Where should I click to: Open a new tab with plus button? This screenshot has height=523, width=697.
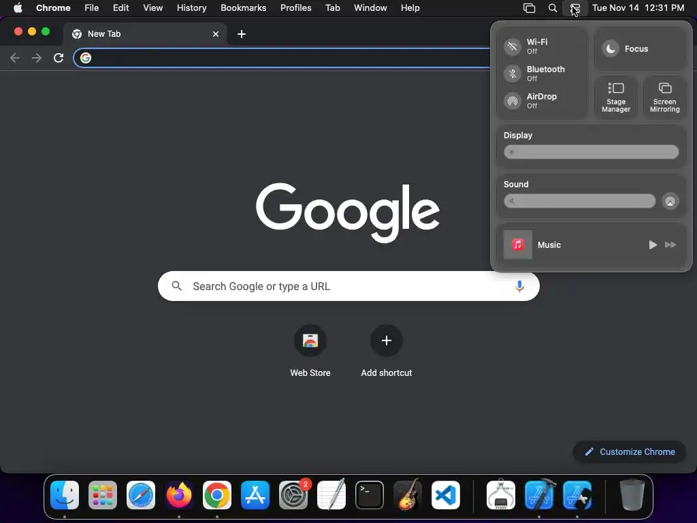pyautogui.click(x=242, y=34)
